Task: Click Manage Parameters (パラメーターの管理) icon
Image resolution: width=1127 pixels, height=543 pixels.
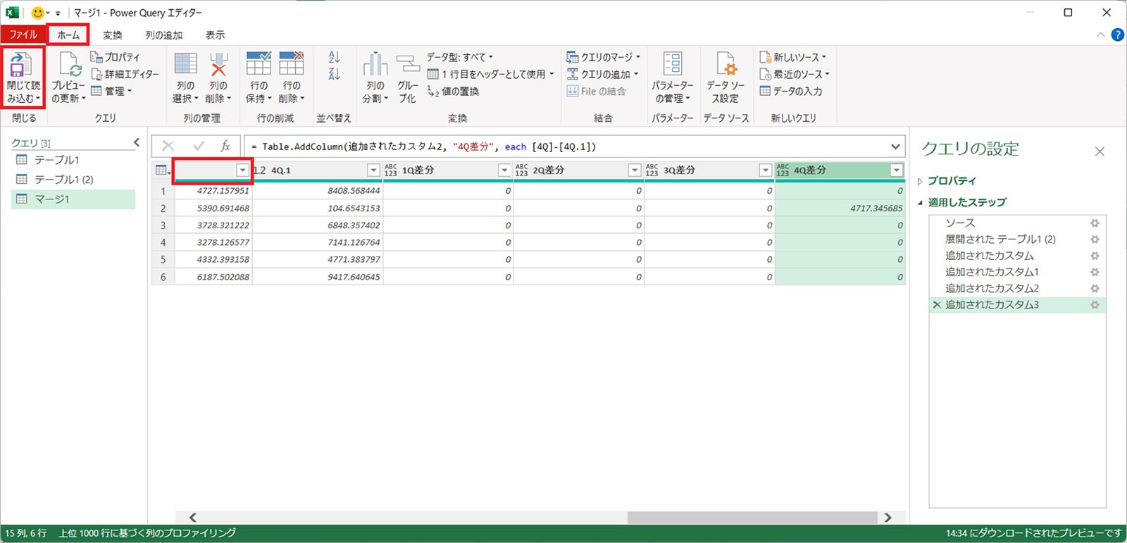Action: pos(673,64)
